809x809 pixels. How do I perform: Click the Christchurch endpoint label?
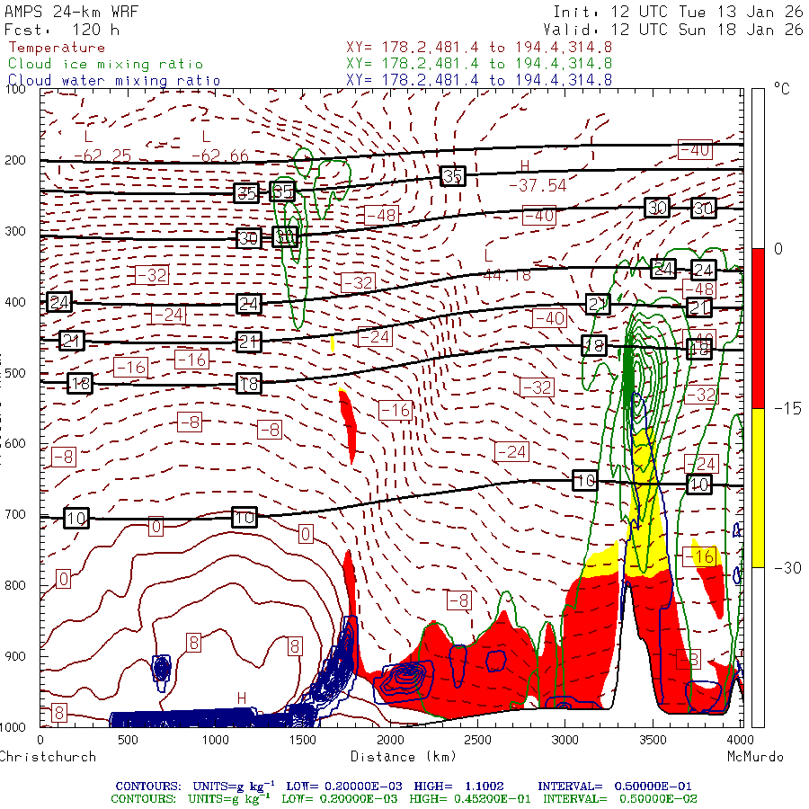pos(48,757)
